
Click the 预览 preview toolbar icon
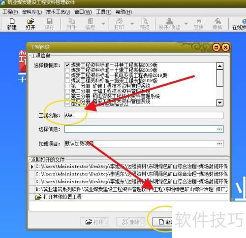(145, 24)
